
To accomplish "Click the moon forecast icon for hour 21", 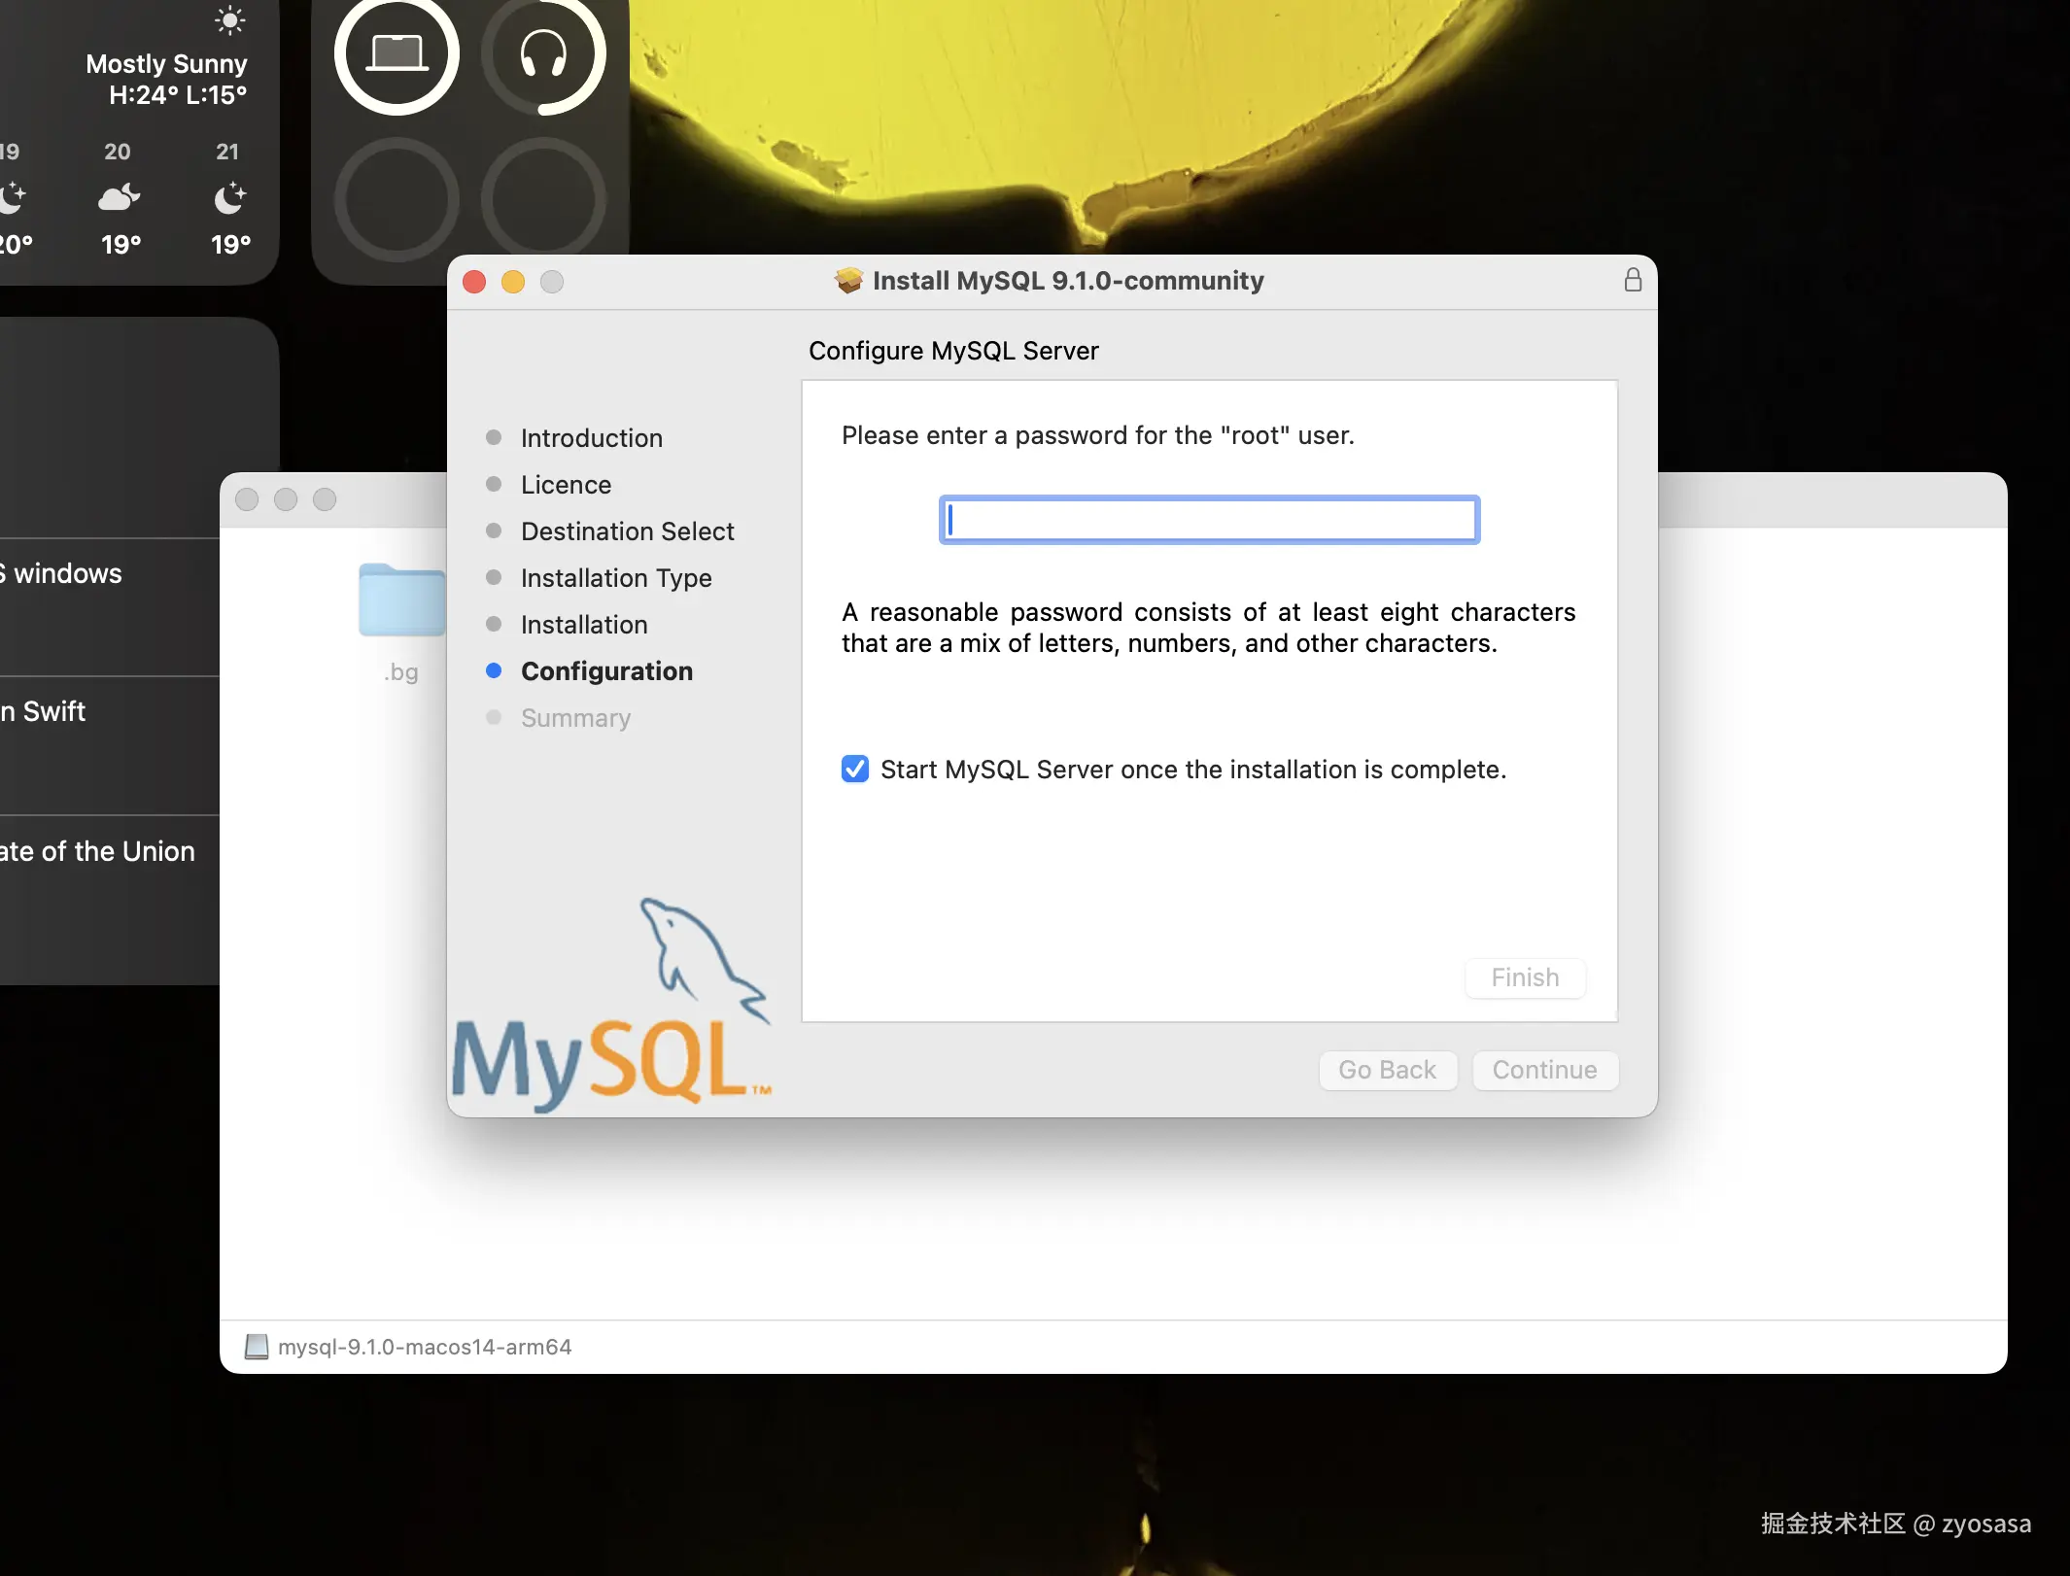I will coord(229,198).
